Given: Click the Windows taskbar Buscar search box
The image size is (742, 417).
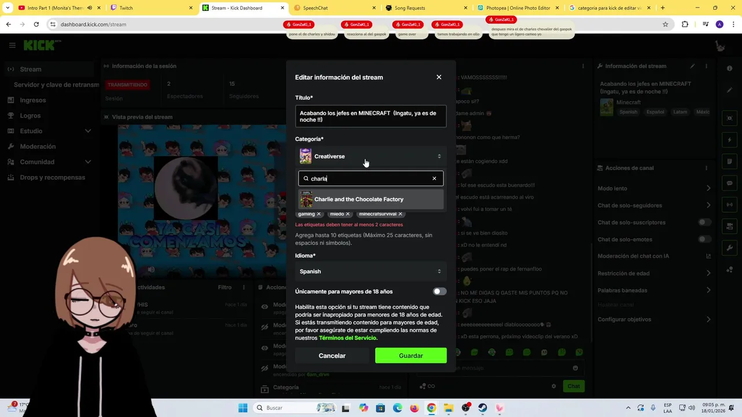Looking at the screenshot, I should coord(293,408).
